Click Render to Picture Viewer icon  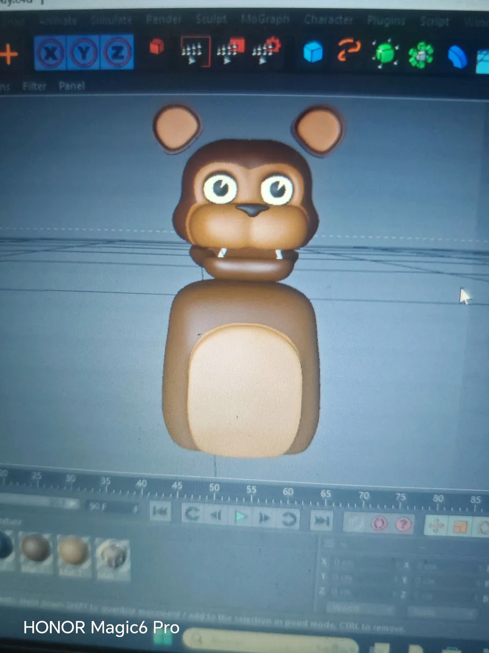(x=230, y=51)
